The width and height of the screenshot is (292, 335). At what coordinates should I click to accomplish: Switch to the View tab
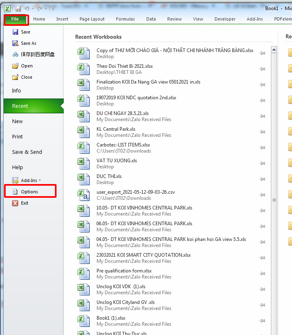[x=198, y=19]
